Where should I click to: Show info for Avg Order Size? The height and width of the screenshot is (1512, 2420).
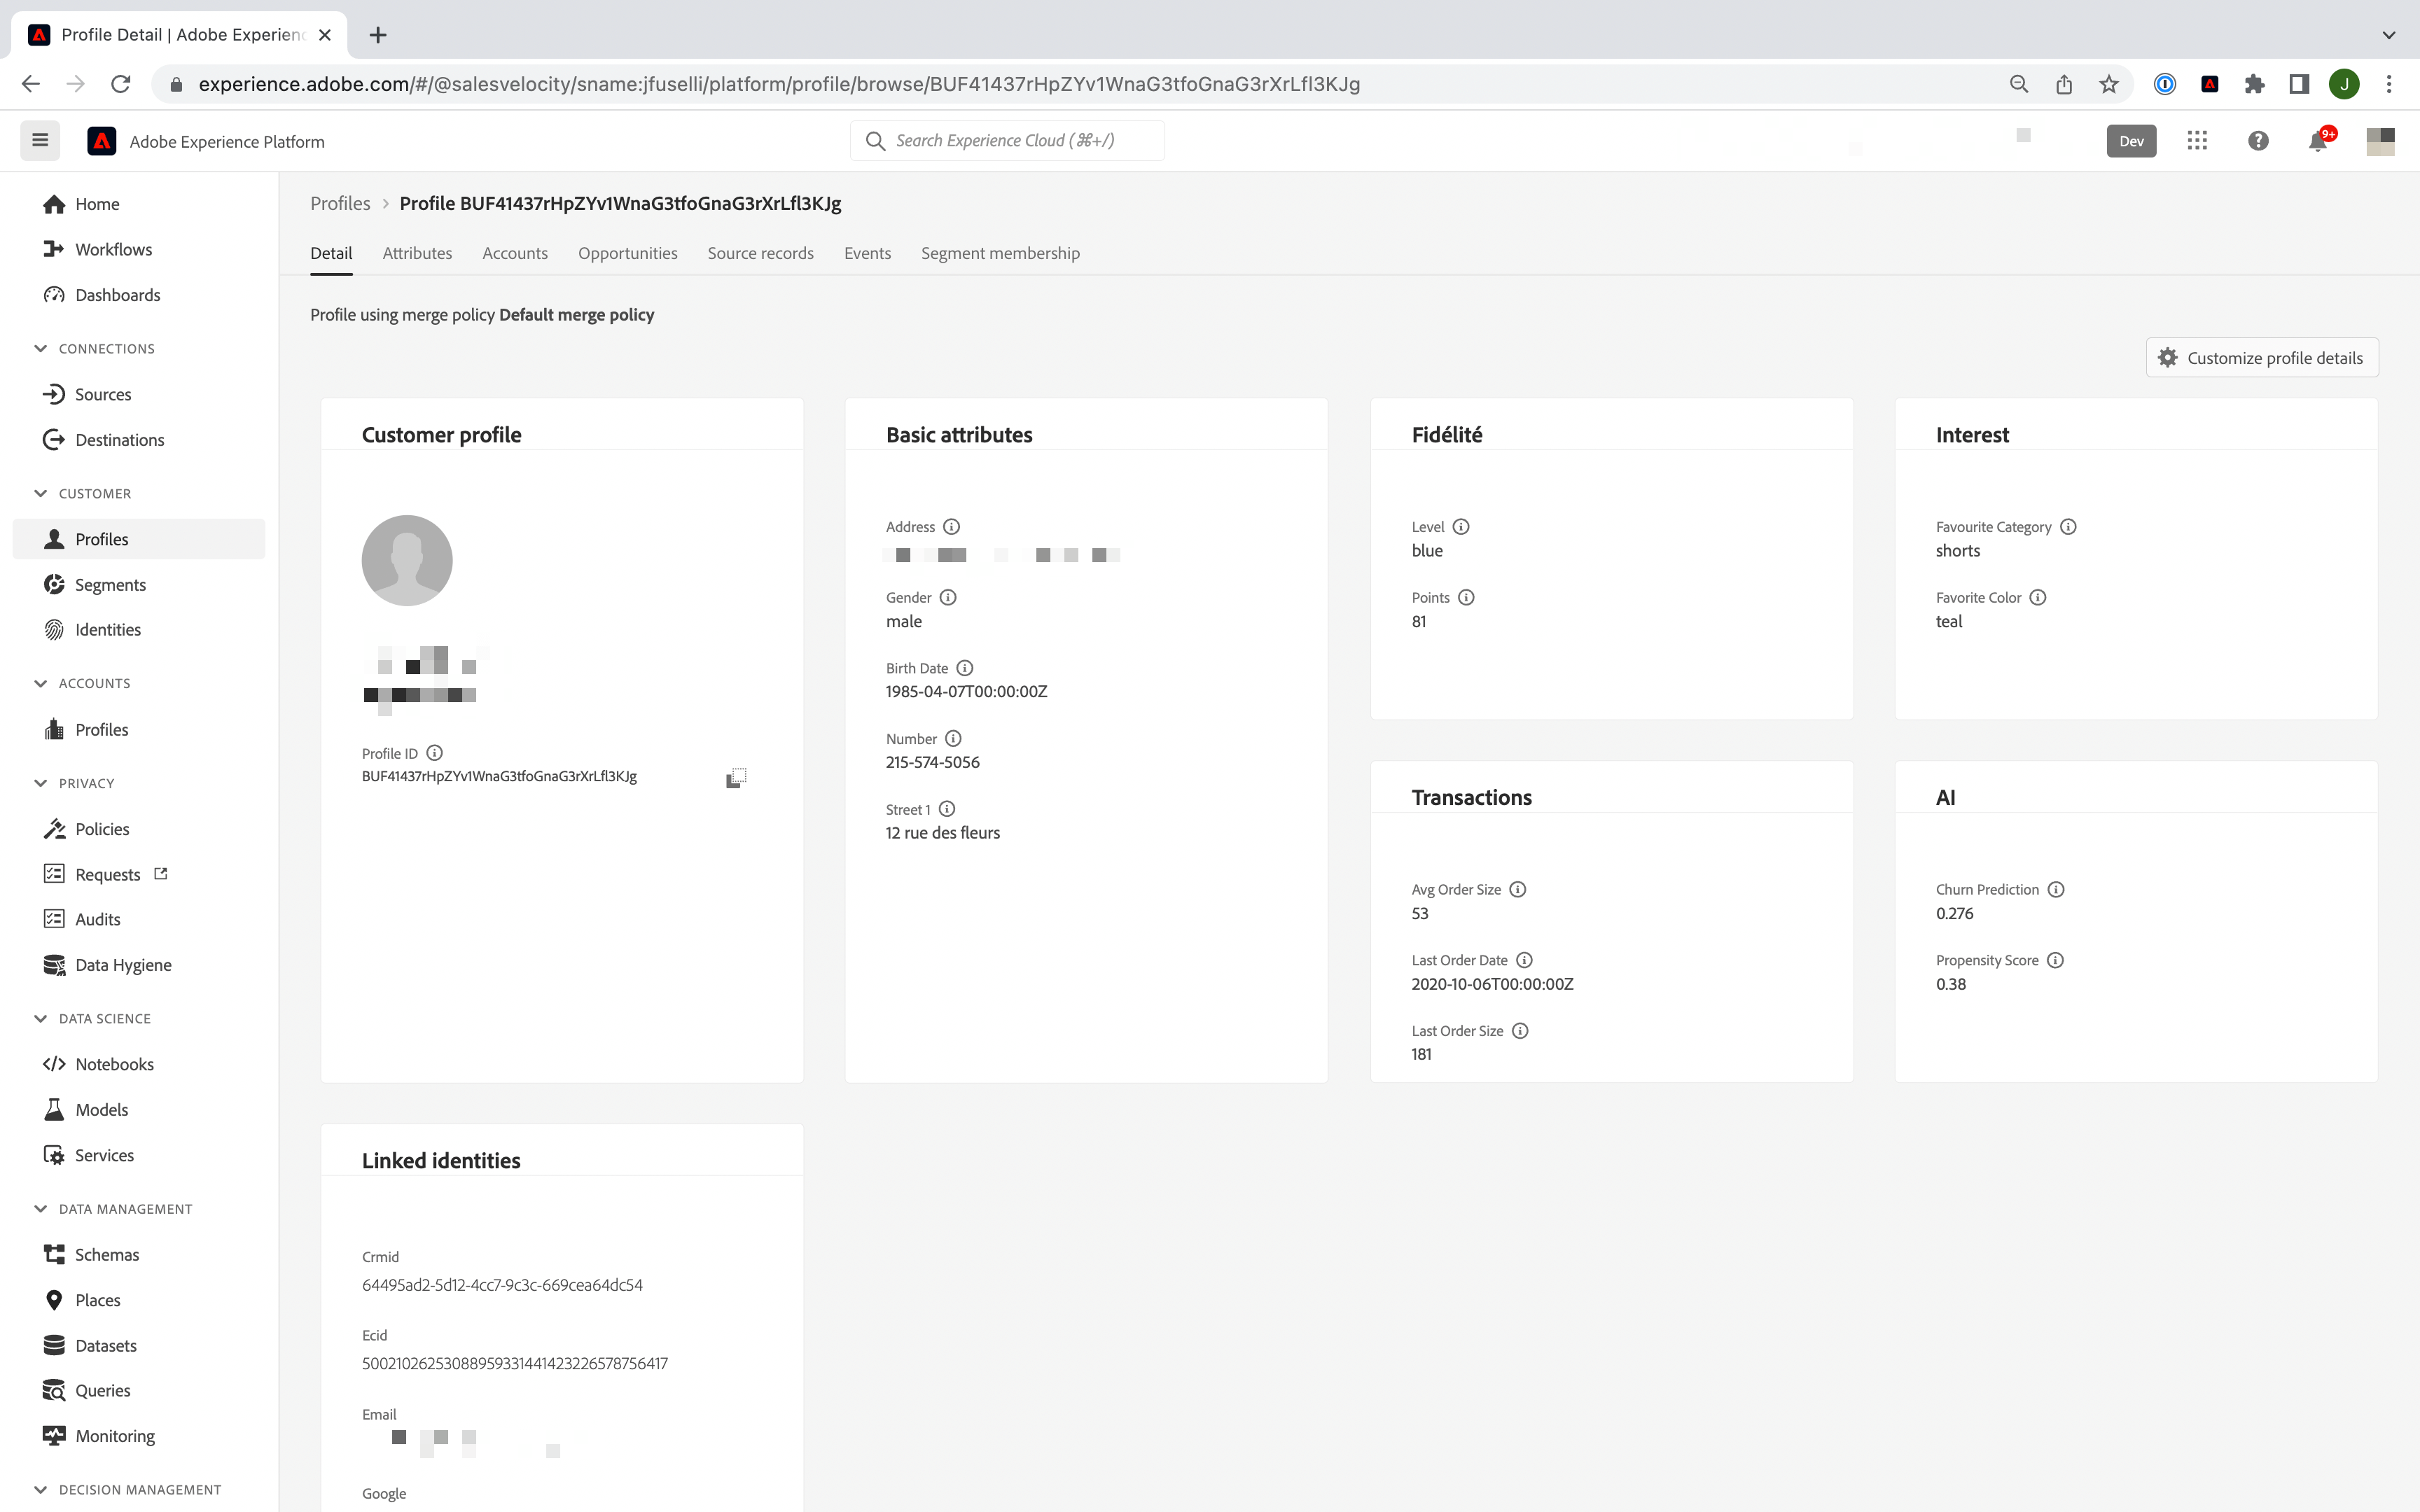1518,889
